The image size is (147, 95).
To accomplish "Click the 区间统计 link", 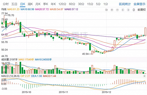I will [x=125, y=4].
